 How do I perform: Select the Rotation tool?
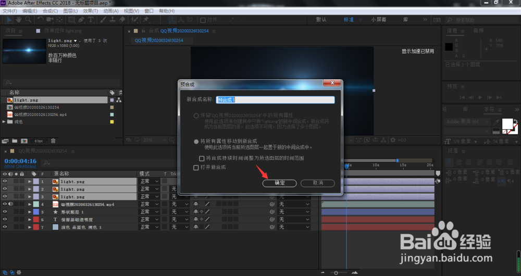40,20
